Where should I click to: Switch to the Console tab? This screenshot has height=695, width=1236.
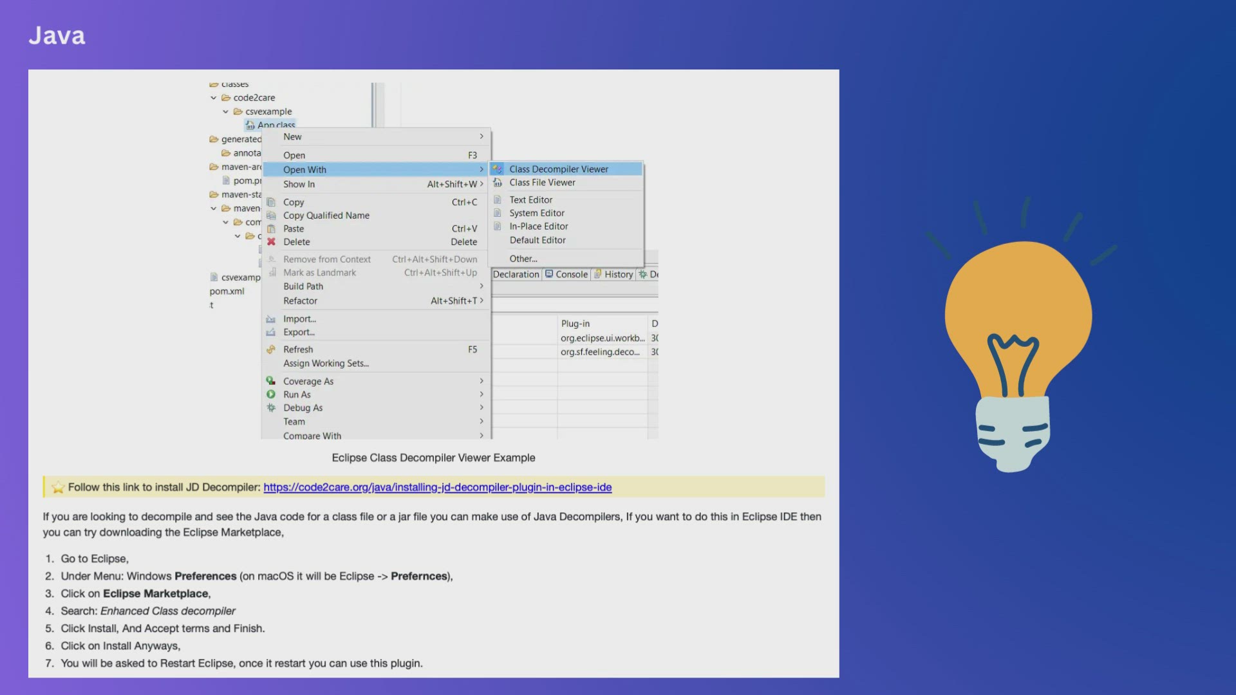coord(566,274)
